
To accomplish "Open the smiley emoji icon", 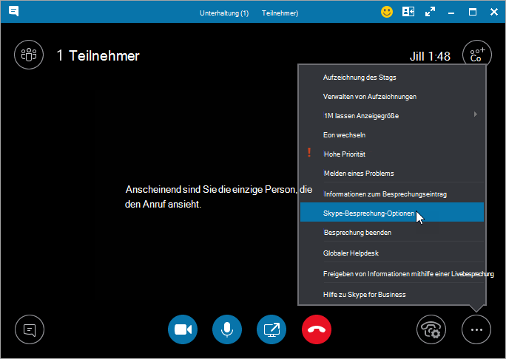I will (387, 12).
